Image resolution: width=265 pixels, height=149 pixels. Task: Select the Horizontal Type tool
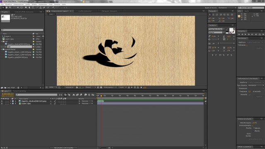click(33, 7)
